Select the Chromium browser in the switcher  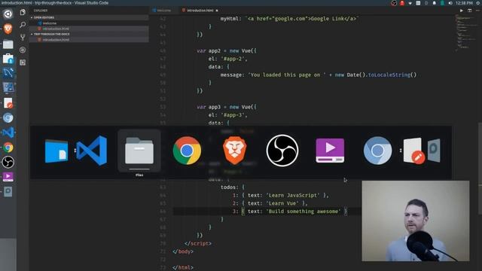pos(377,151)
